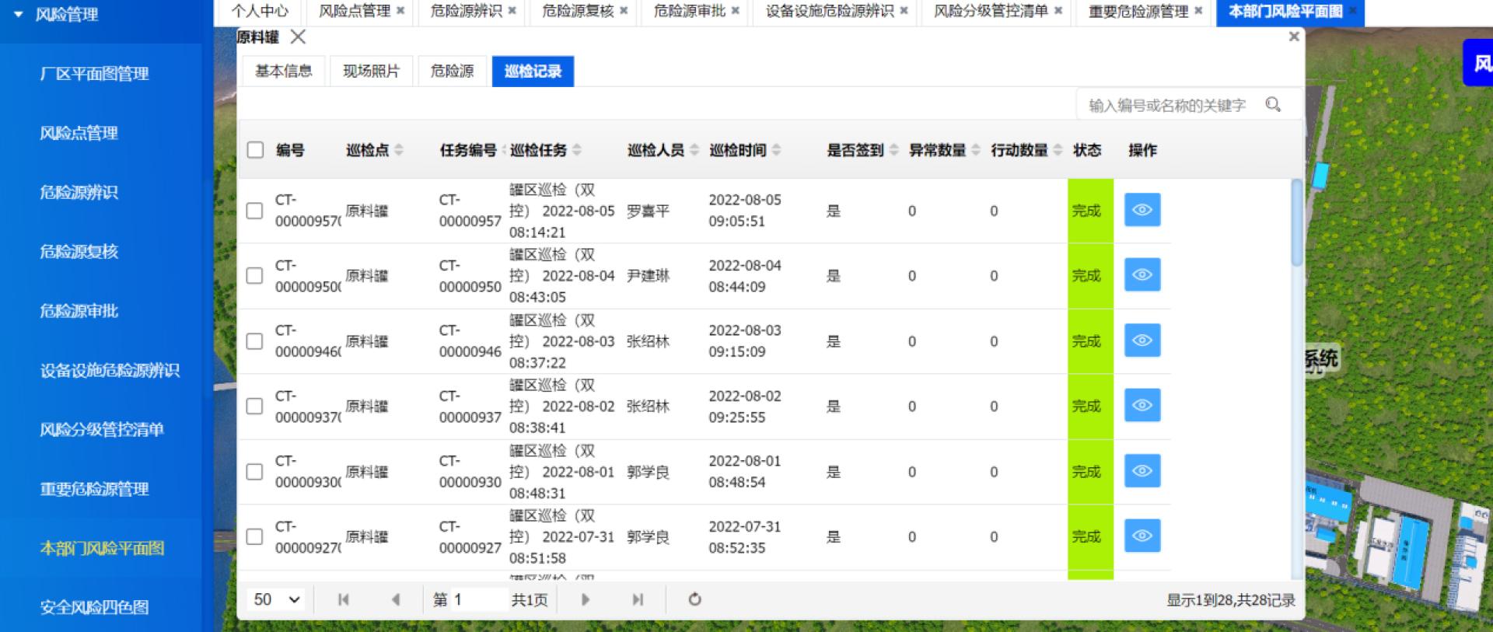Toggle the select-all checkbox in header
This screenshot has height=632, width=1493.
pyautogui.click(x=255, y=150)
